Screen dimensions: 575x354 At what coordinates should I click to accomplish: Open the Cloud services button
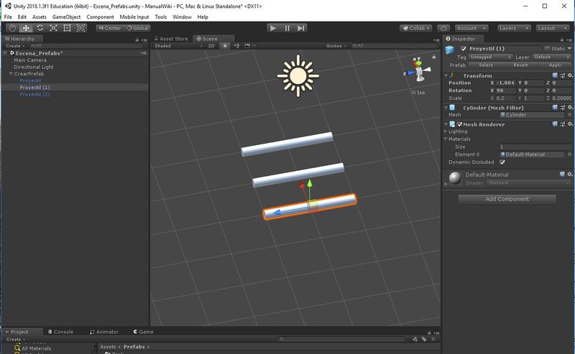[443, 28]
